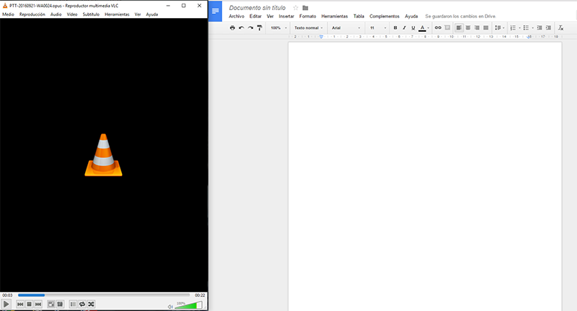Star the document 'Documento sin título'
Image resolution: width=577 pixels, height=311 pixels.
click(295, 8)
